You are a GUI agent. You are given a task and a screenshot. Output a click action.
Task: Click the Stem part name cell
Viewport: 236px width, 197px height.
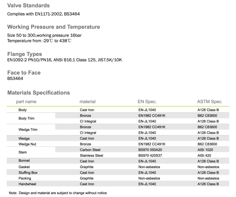click(22, 152)
